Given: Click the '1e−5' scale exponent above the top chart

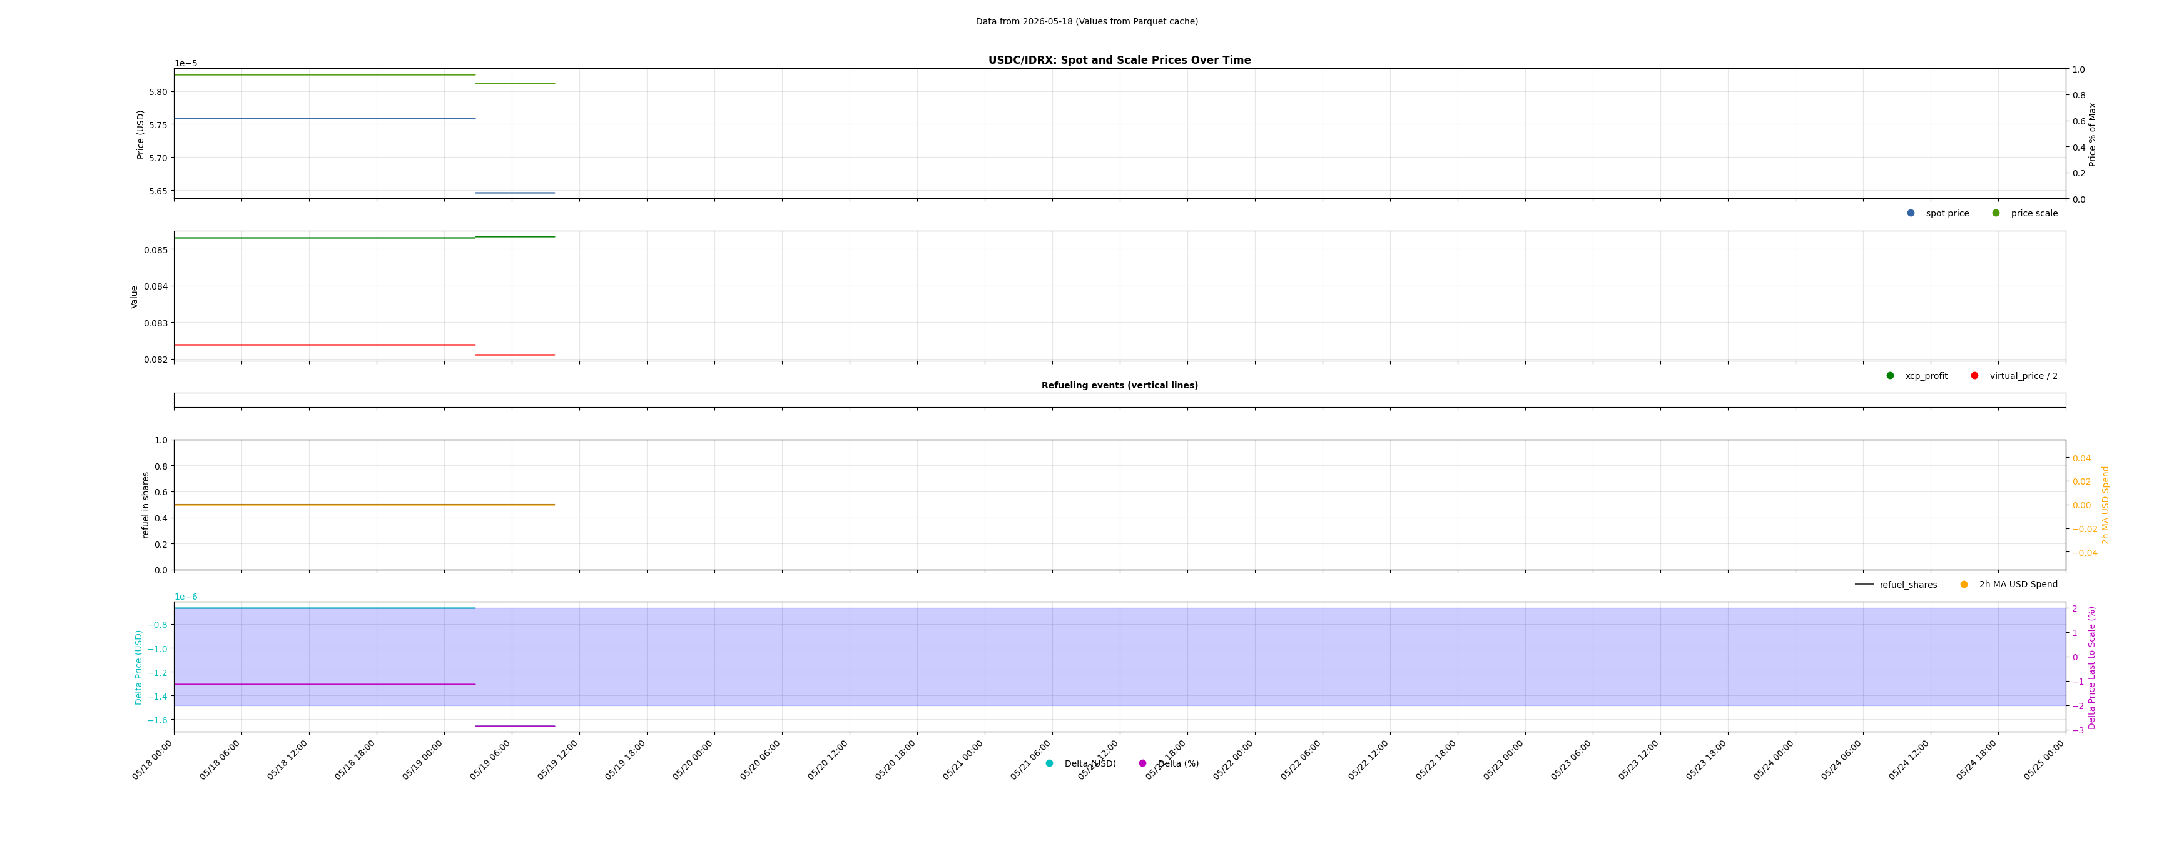Looking at the screenshot, I should tap(186, 63).
